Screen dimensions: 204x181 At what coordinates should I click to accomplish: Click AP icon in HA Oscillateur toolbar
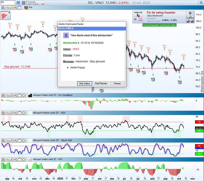click(15, 95)
